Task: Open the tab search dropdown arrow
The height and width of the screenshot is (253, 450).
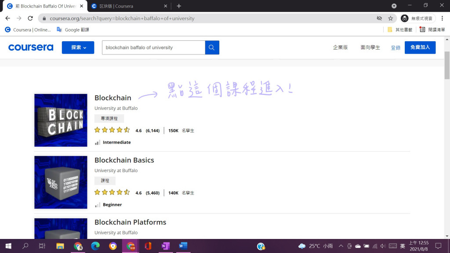Action: 394,6
